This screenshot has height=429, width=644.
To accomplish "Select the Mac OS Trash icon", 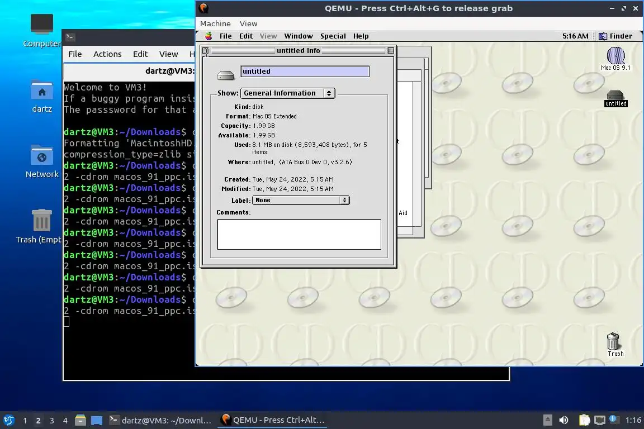I will (x=615, y=345).
